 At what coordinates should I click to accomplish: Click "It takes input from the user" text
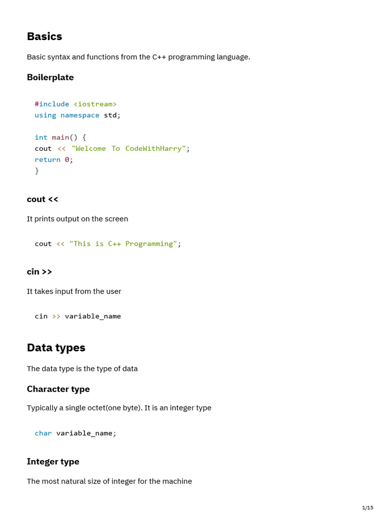pyautogui.click(x=74, y=291)
